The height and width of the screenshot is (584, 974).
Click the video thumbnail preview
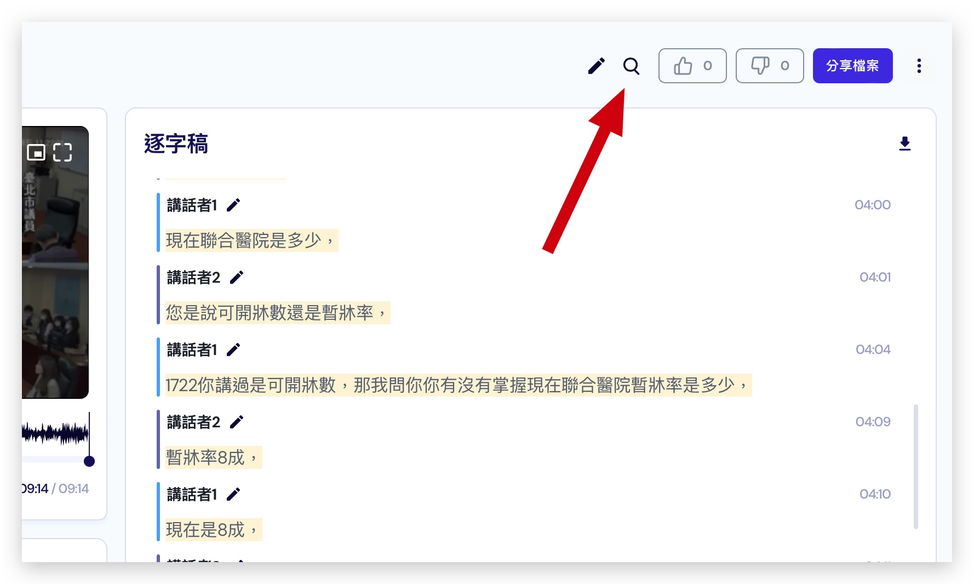tap(55, 262)
